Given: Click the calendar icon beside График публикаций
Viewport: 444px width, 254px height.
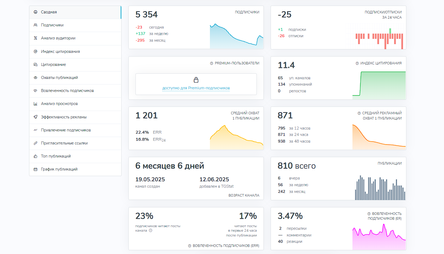Looking at the screenshot, I should coord(35,169).
